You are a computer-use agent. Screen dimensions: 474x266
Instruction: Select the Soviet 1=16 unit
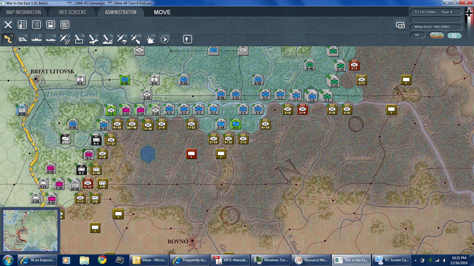pyautogui.click(x=148, y=125)
